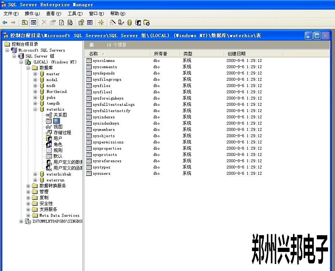This screenshot has height=271, width=335.
Task: Open the 存储过程 node under waterhis
Action: [x=62, y=133]
